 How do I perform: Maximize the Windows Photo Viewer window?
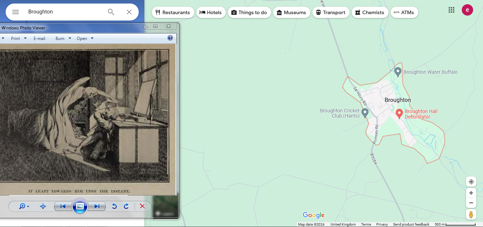(155, 26)
